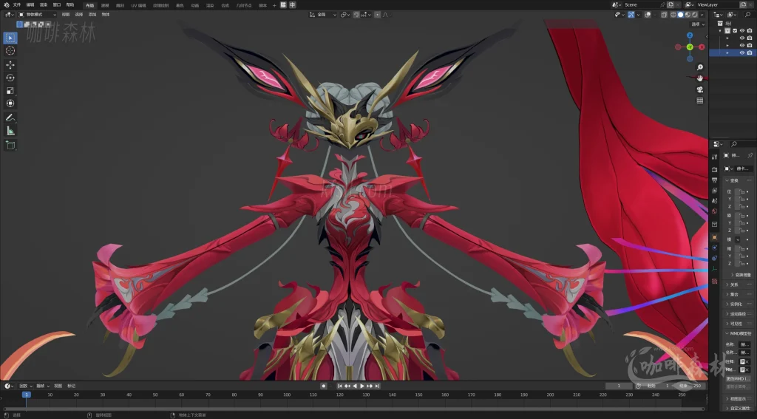Switch to material preview shading
The width and height of the screenshot is (757, 419).
click(x=688, y=15)
